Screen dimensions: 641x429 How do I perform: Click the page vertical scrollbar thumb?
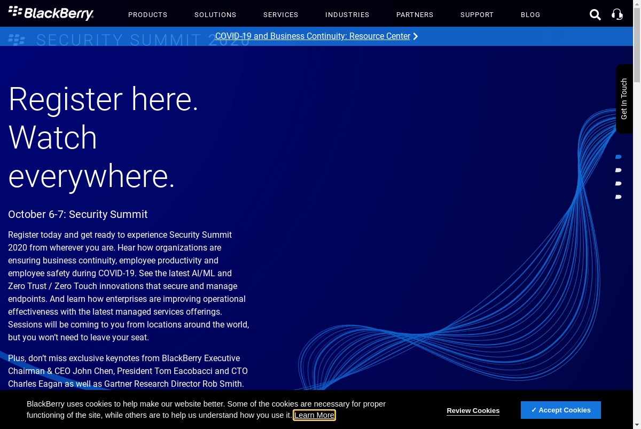click(637, 45)
